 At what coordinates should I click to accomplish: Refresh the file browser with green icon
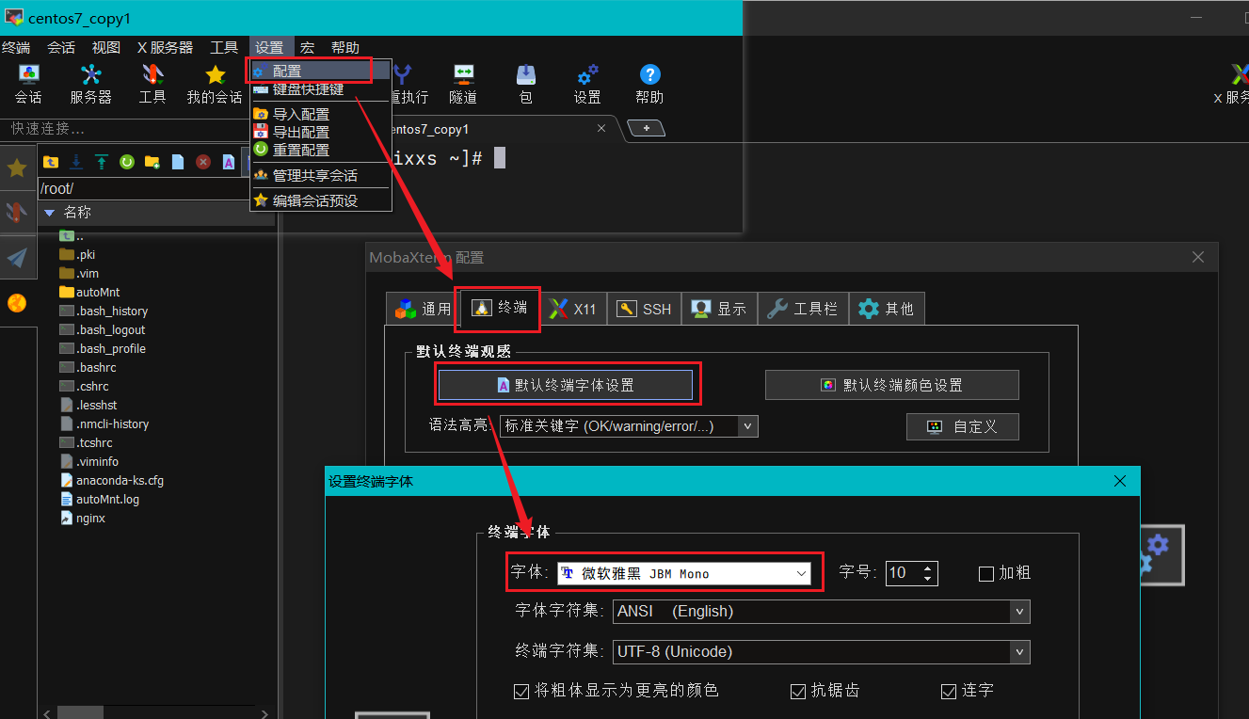coord(127,162)
